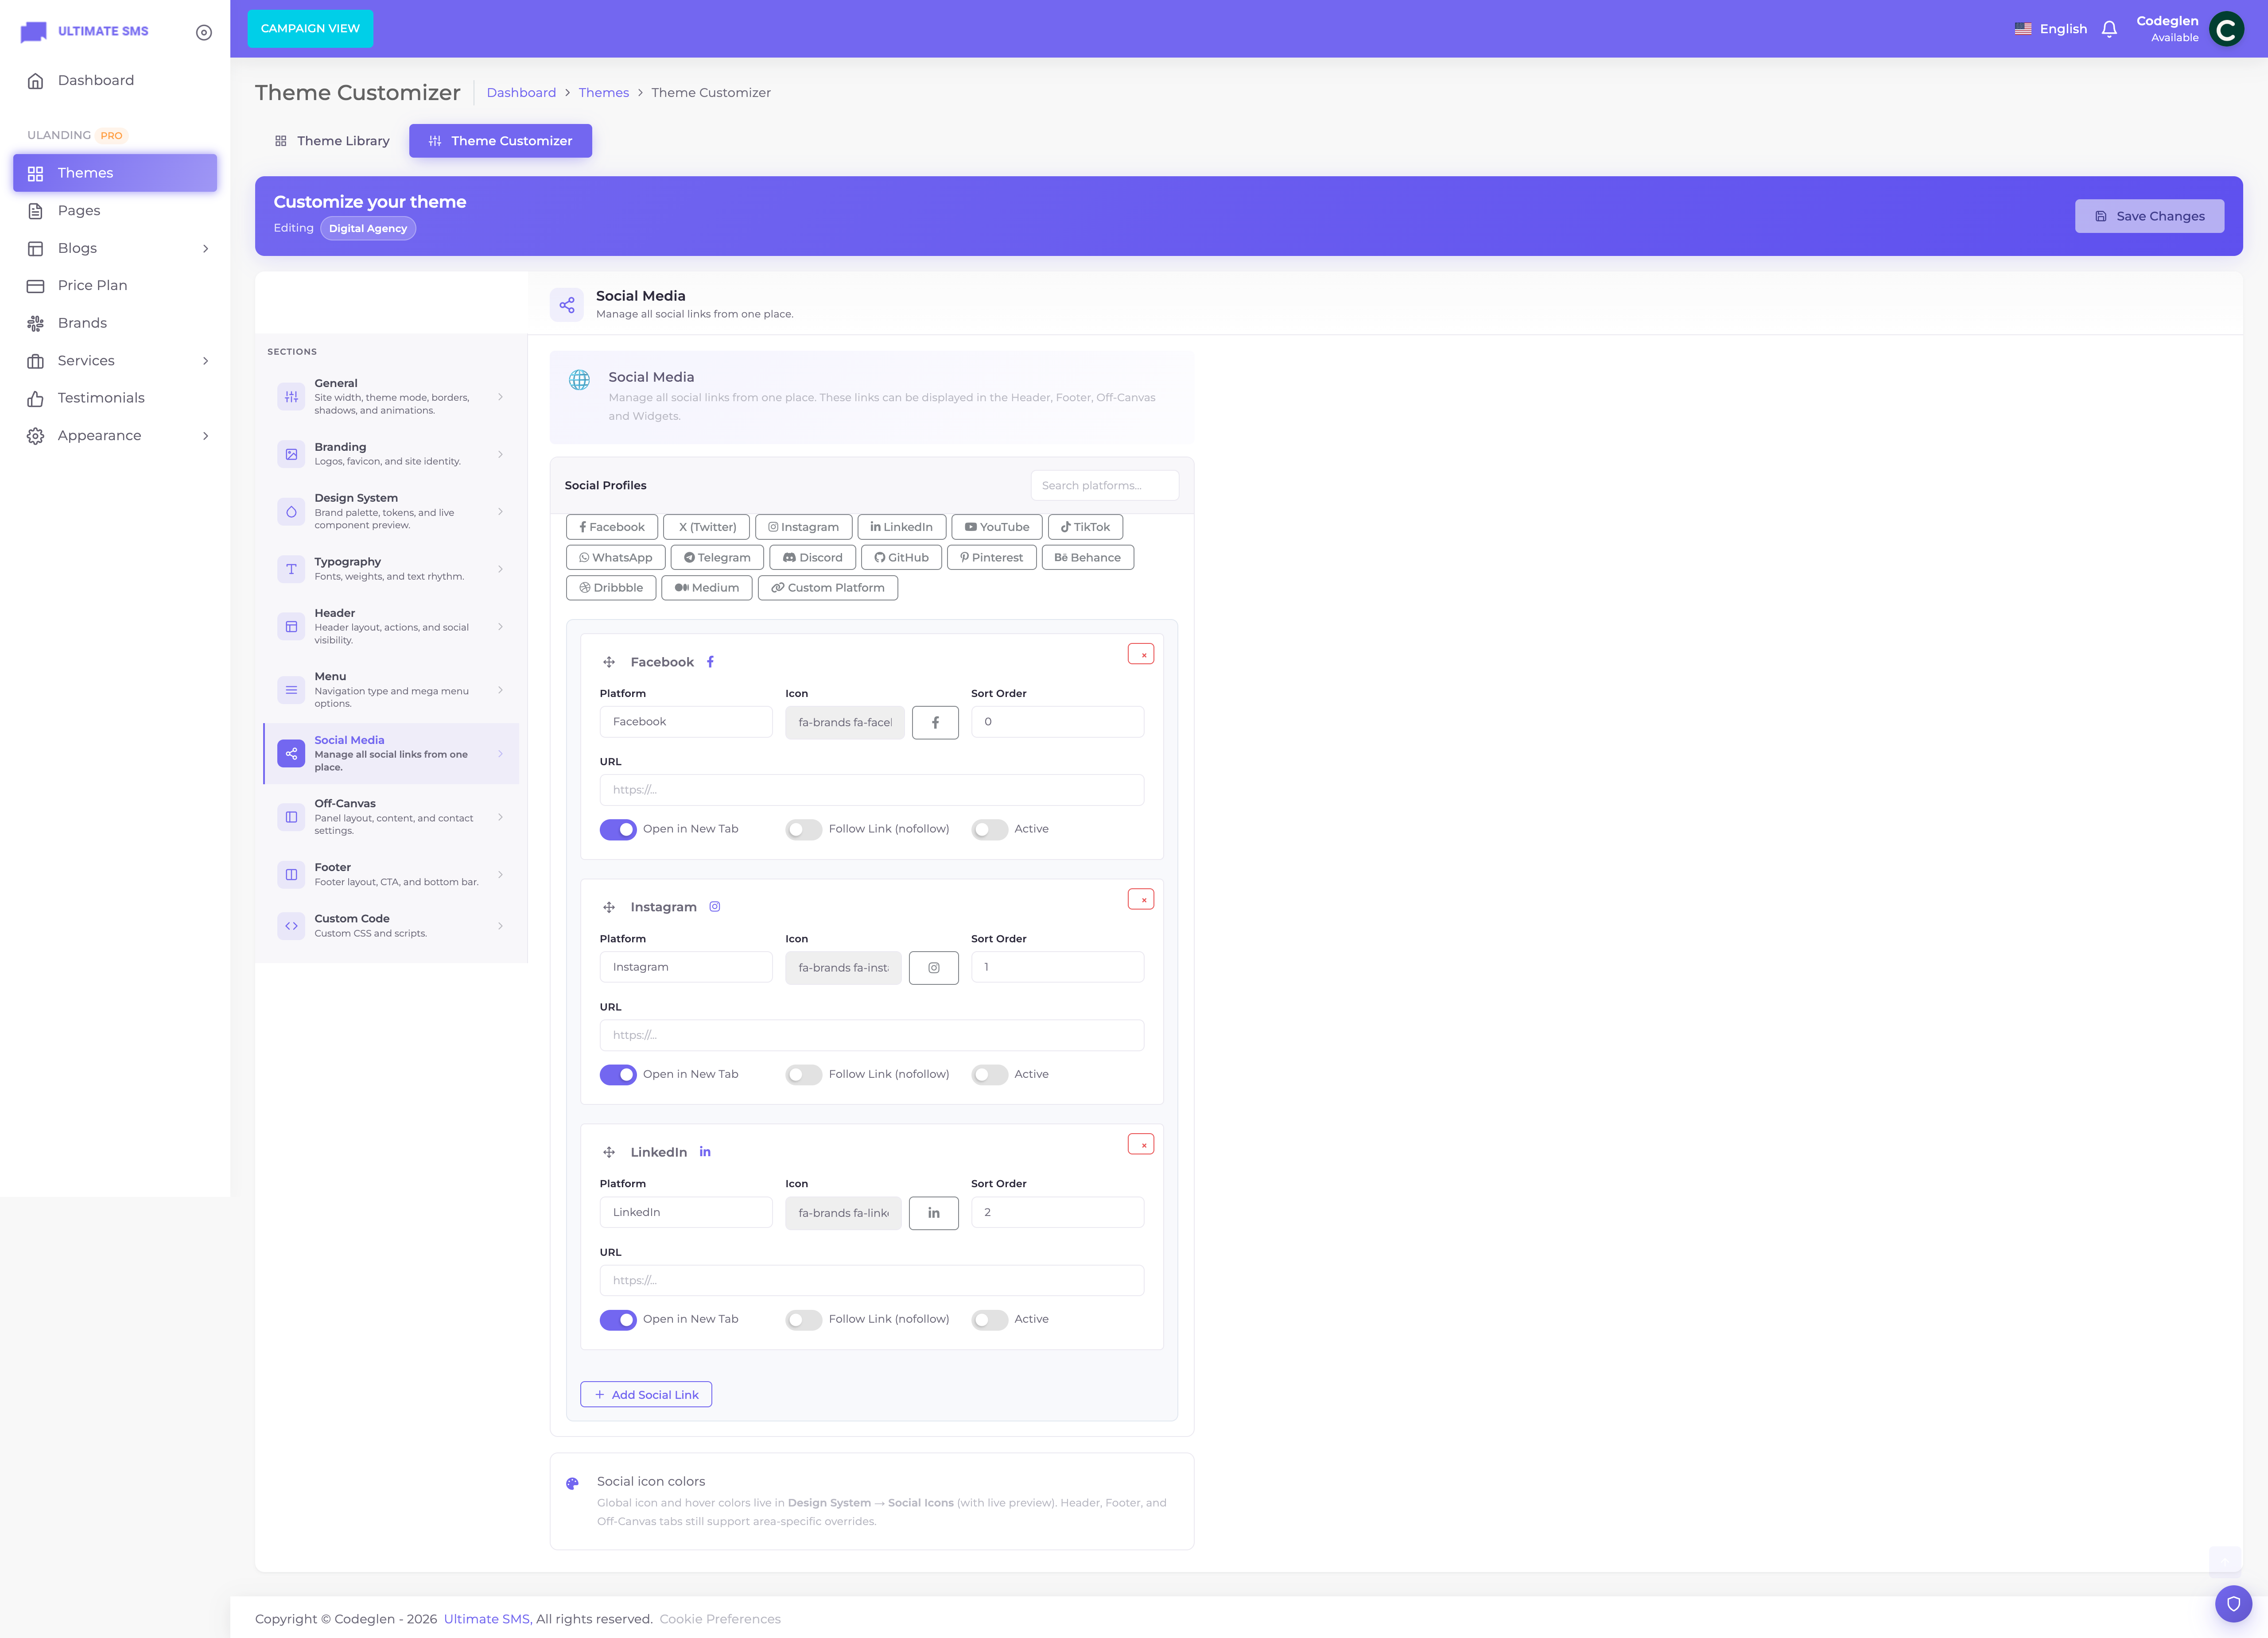Expand the Blogs sidebar menu

pos(115,248)
